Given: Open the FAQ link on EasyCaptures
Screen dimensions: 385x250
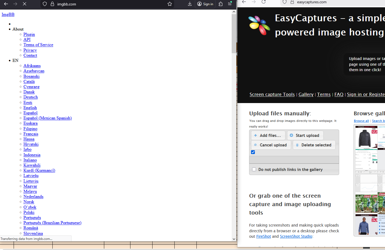Looking at the screenshot, I should coord(339,94).
